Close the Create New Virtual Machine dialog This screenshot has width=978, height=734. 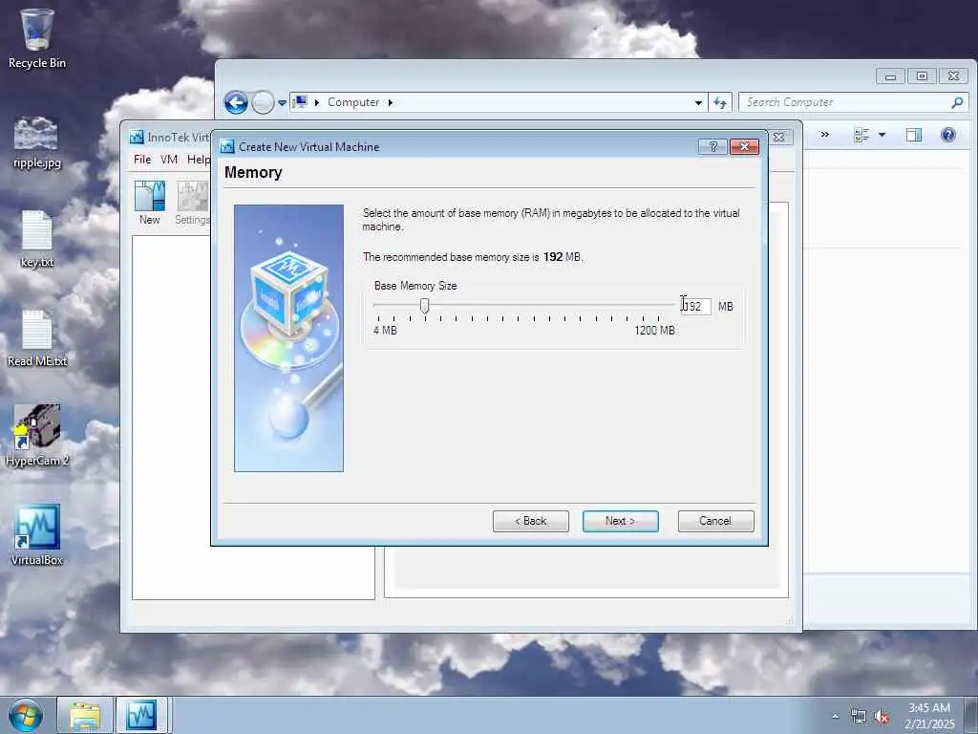pyautogui.click(x=744, y=146)
